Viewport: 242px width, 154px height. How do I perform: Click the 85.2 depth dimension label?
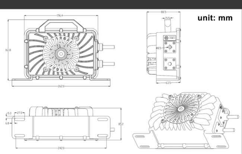coord(121,124)
